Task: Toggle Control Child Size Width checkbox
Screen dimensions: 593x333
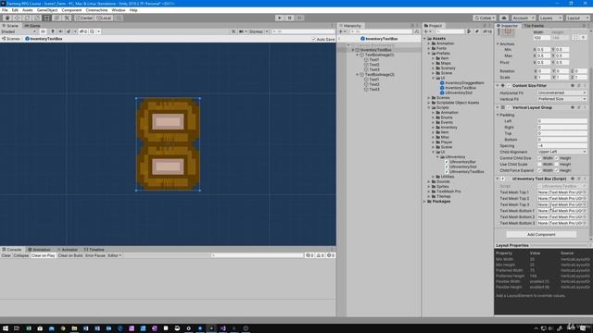Action: tap(539, 158)
